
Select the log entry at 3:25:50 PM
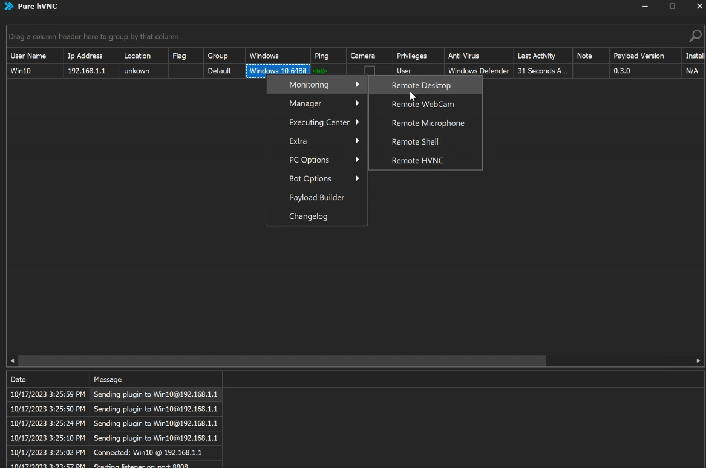coord(114,409)
